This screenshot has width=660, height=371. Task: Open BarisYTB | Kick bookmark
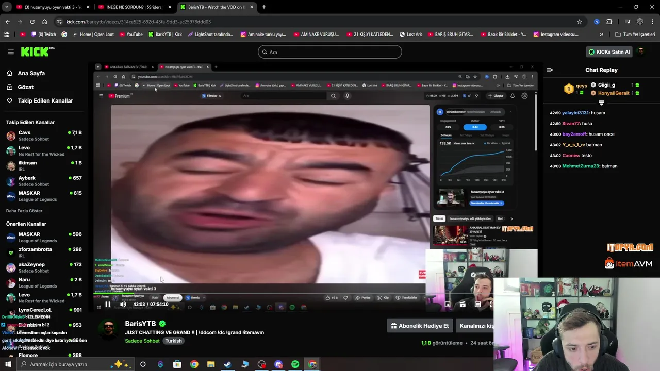pos(165,35)
